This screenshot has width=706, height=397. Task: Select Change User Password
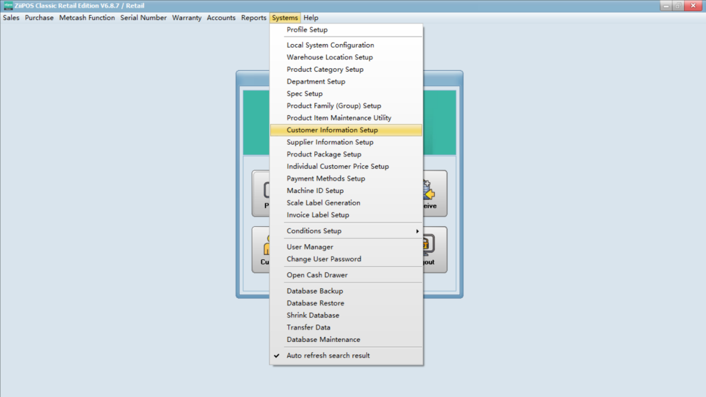point(323,259)
